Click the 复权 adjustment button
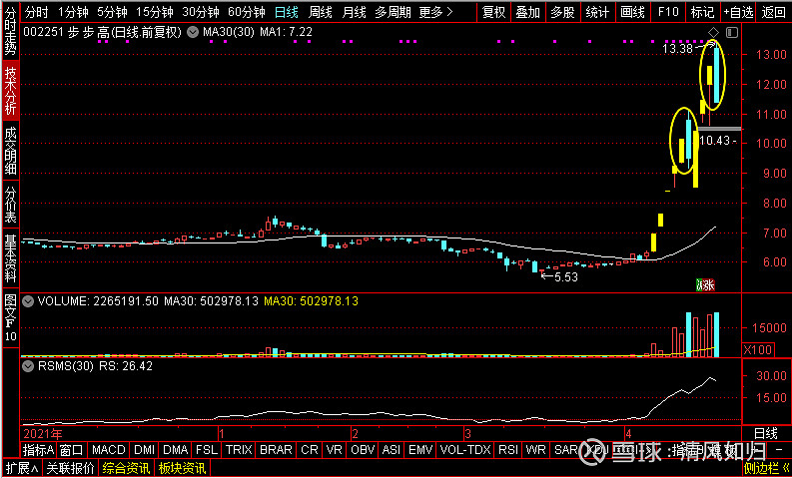The width and height of the screenshot is (792, 478). [493, 12]
